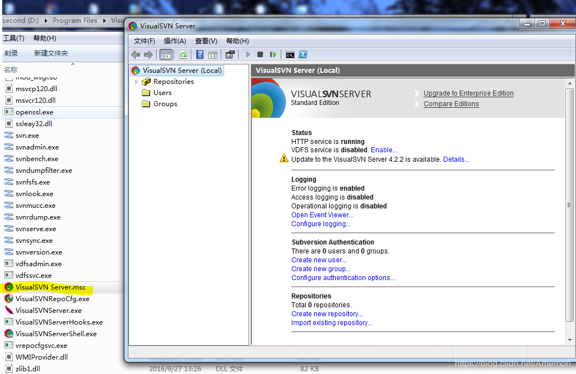Viewport: 576px width, 374px height.
Task: Click the Forward arrow in the toolbar
Action: (x=148, y=54)
